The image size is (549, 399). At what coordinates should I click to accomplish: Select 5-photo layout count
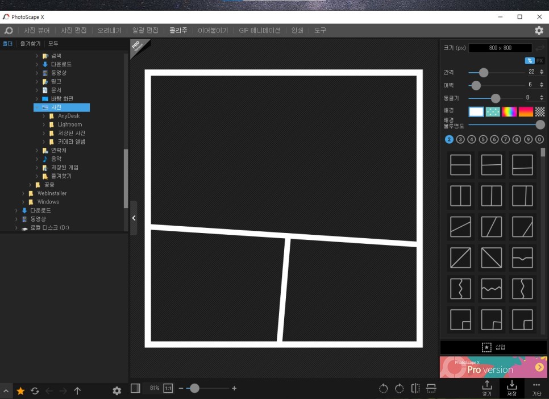pos(483,139)
